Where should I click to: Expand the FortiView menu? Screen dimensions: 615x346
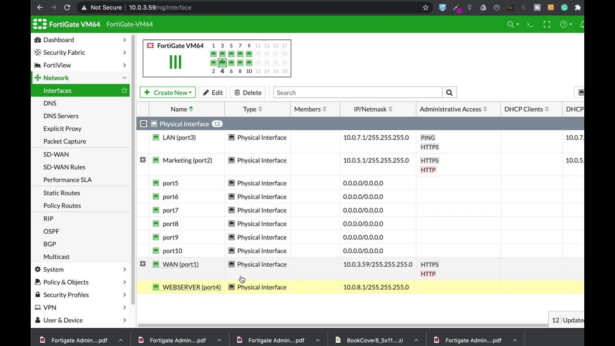point(124,65)
